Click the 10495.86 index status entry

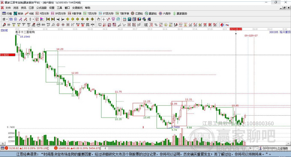pos(77,148)
